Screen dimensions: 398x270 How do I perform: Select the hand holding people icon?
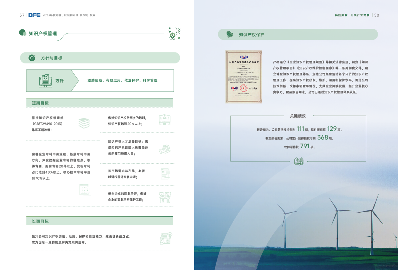point(164,149)
